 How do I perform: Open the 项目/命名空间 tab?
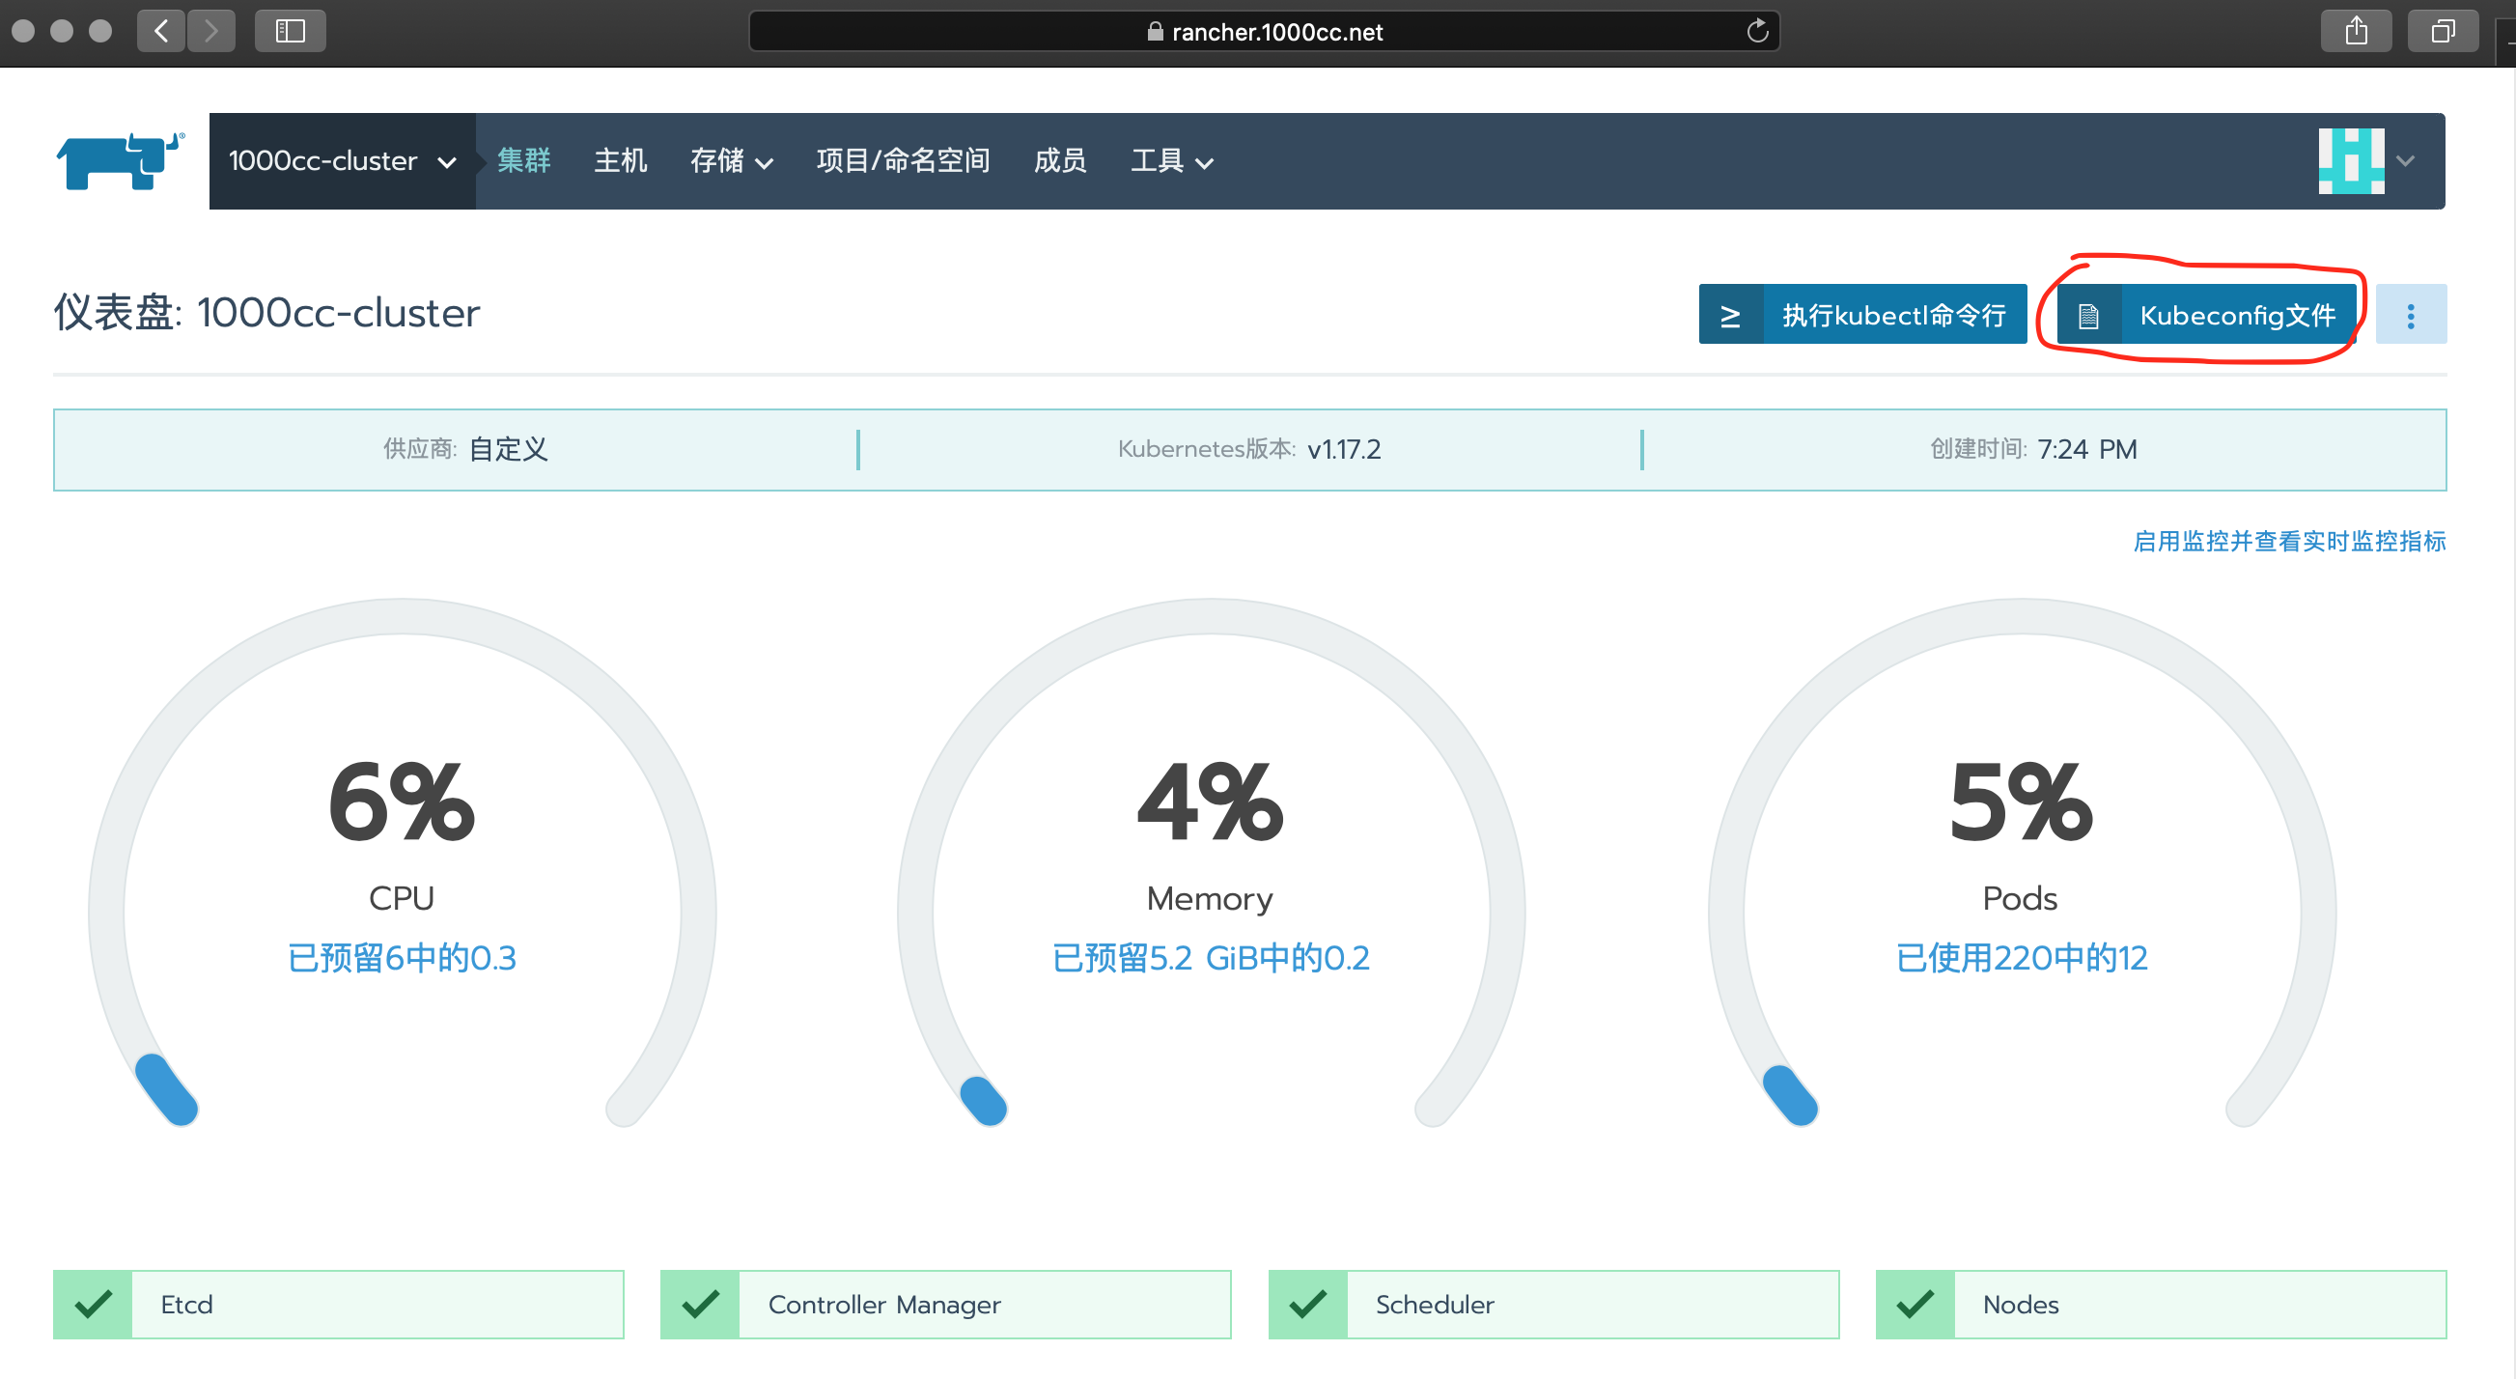point(903,161)
